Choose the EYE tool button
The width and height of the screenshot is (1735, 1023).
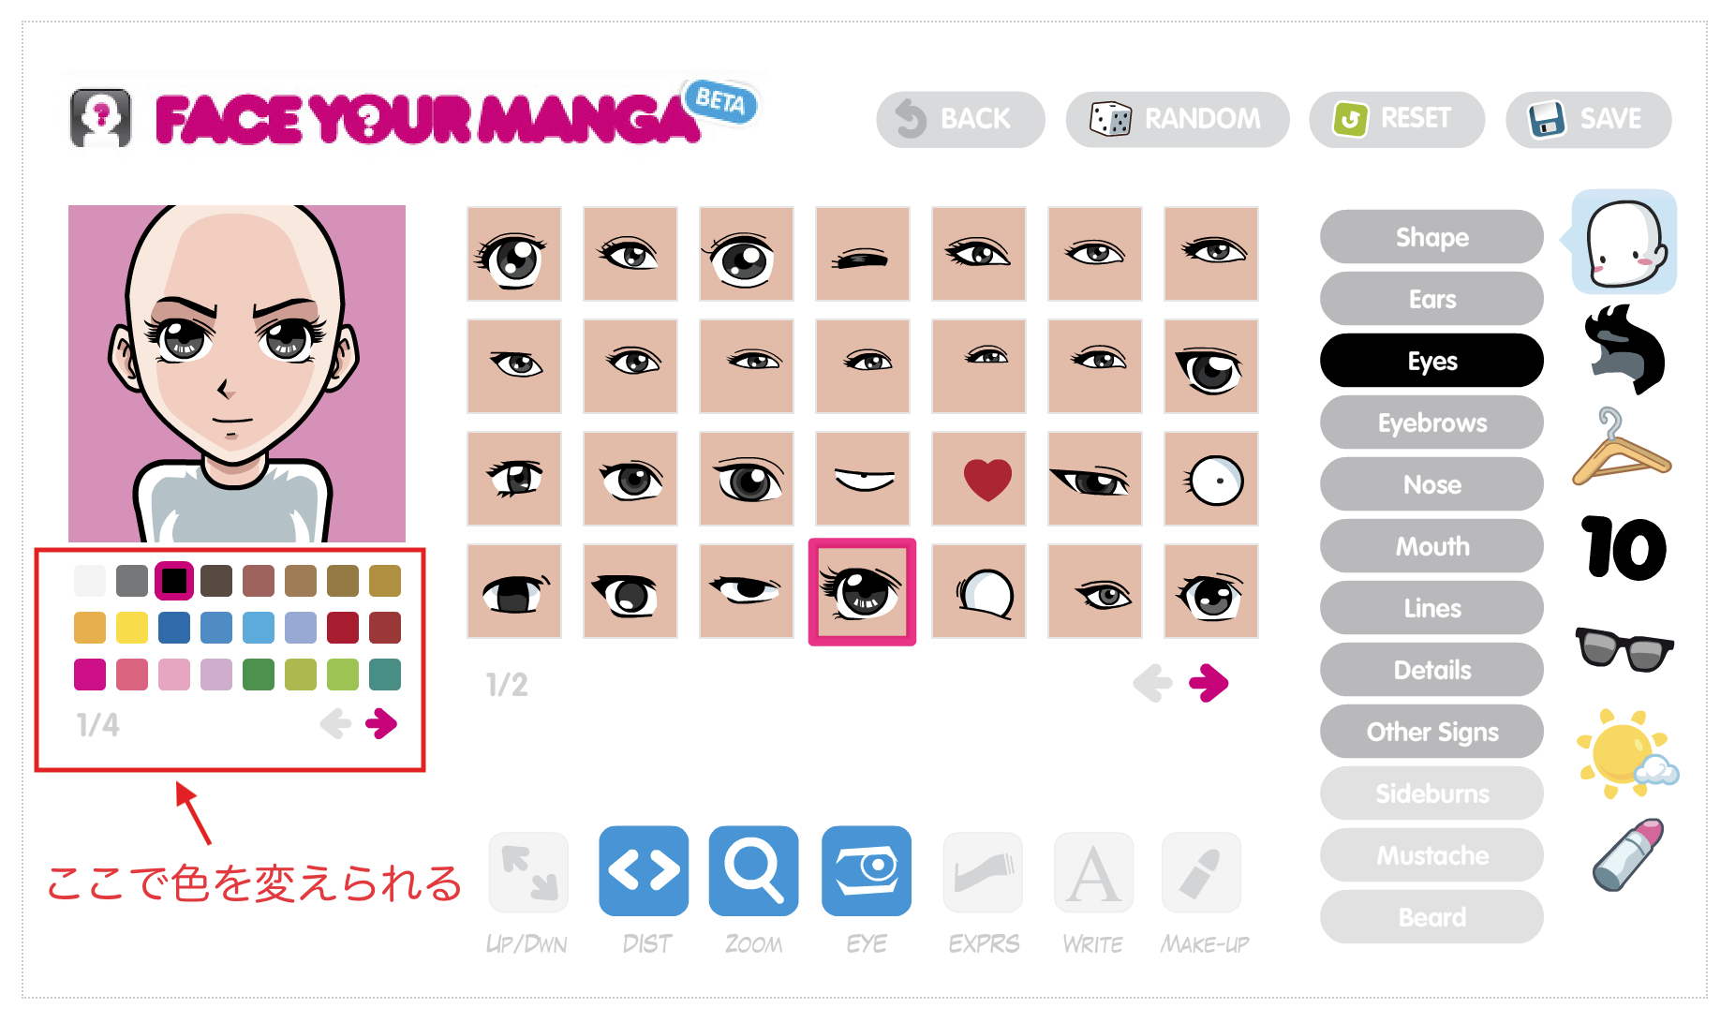[x=867, y=870]
